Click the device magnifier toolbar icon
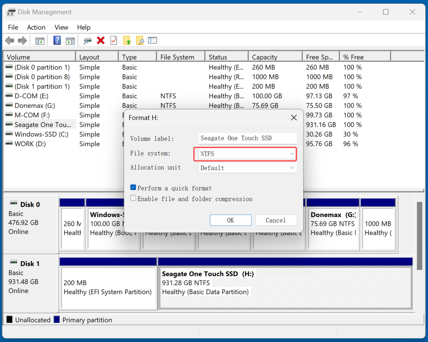Image resolution: width=428 pixels, height=342 pixels. (87, 40)
